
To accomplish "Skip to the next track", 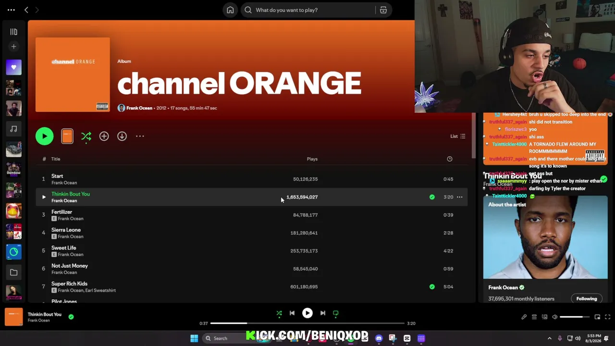I will (323, 313).
